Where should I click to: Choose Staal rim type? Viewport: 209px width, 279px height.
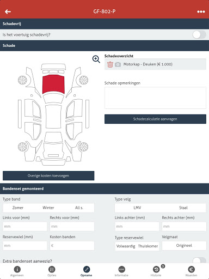[183, 208]
